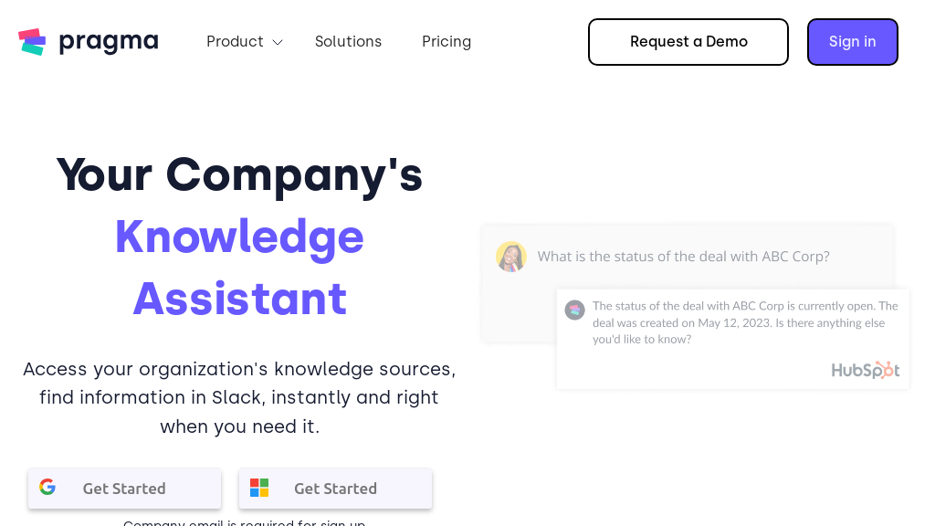935x526 pixels.
Task: Click the ABC Corp deal question bubble
Action: 683,257
